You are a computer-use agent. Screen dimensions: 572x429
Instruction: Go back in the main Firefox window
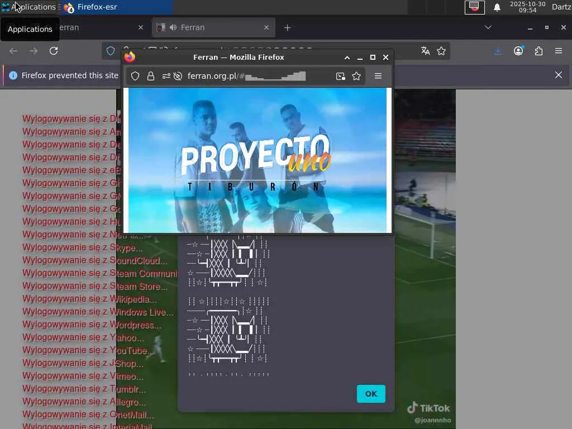pyautogui.click(x=13, y=51)
